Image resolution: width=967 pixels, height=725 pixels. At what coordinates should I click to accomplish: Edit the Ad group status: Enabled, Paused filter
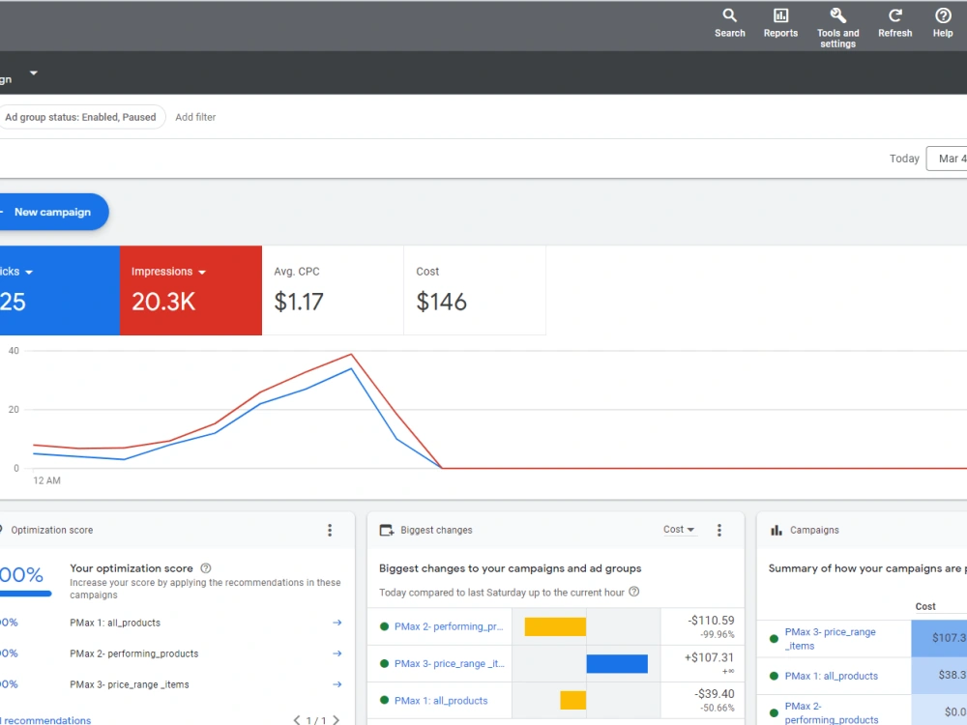click(x=82, y=117)
